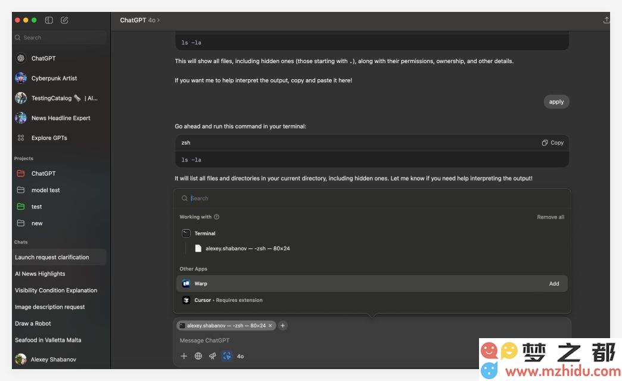Click the Terminal app icon
Screen dimensions: 622x381
click(x=186, y=233)
